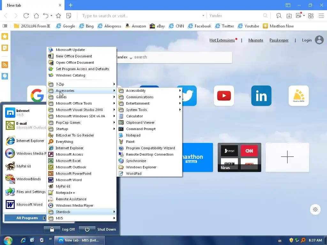The image size is (327, 245).
Task: Launch Microsoft Excel from All Programs
Action: [x=81, y=161]
